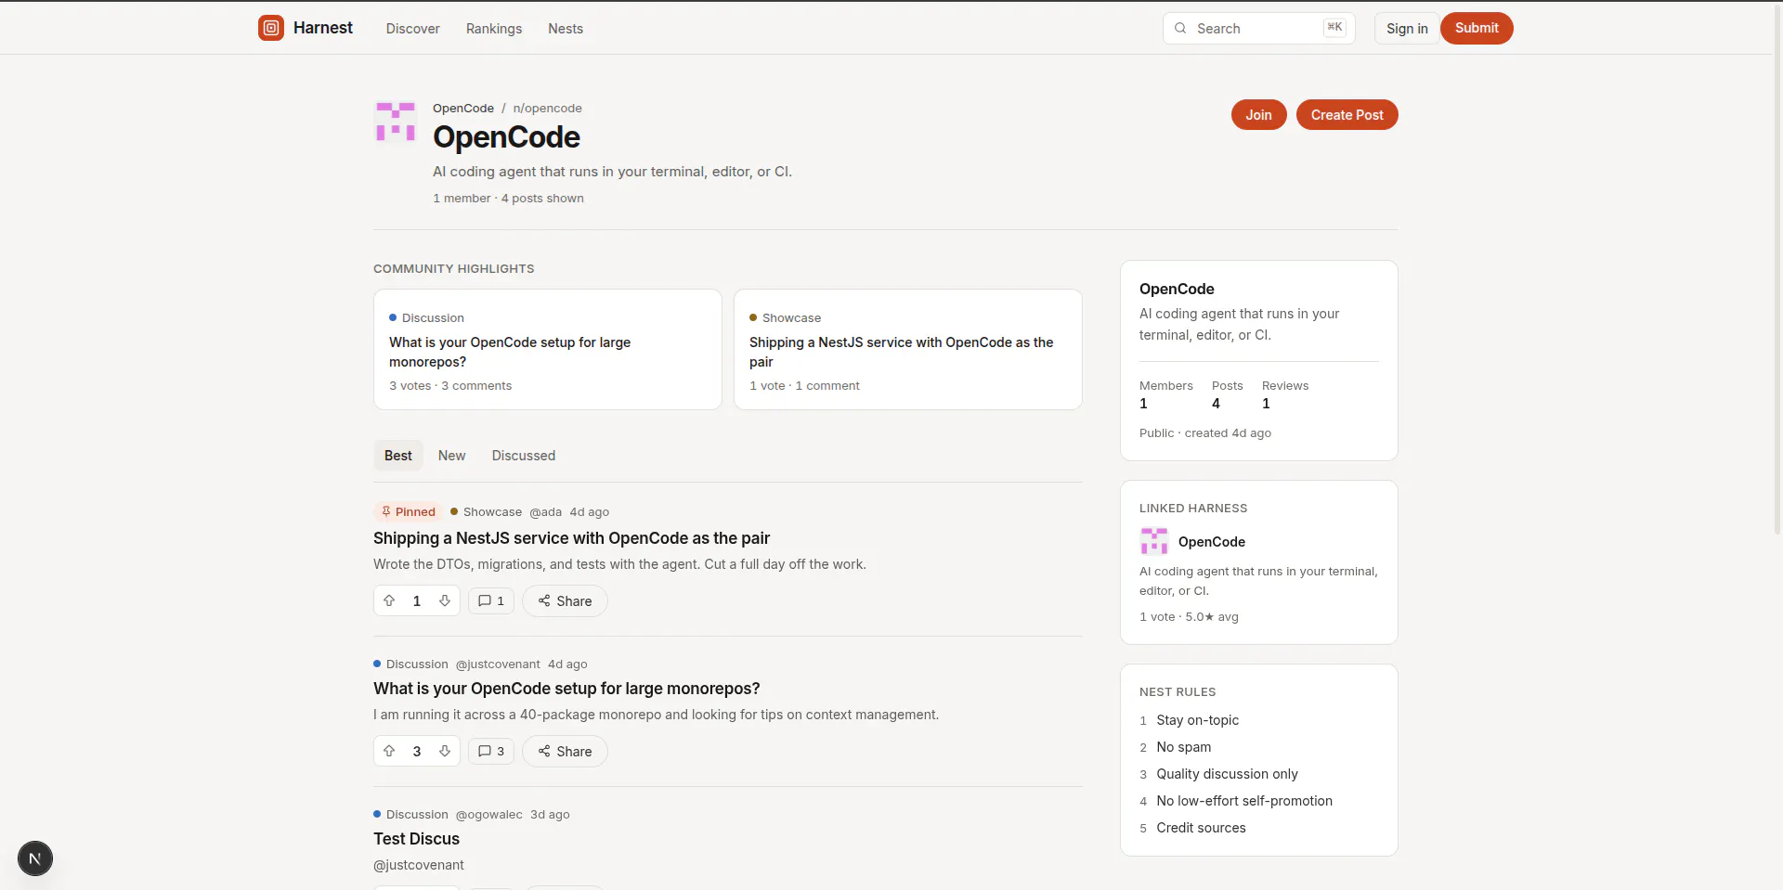Viewport: 1783px width, 890px height.
Task: Open the Rankings page
Action: 494,29
